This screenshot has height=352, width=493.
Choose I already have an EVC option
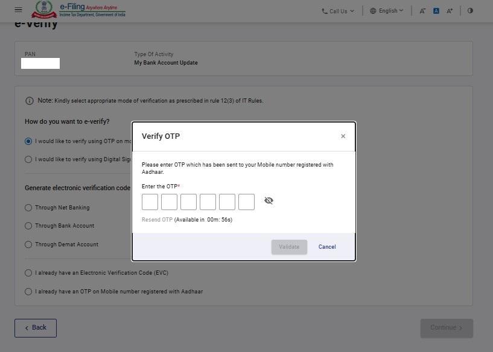tap(28, 273)
